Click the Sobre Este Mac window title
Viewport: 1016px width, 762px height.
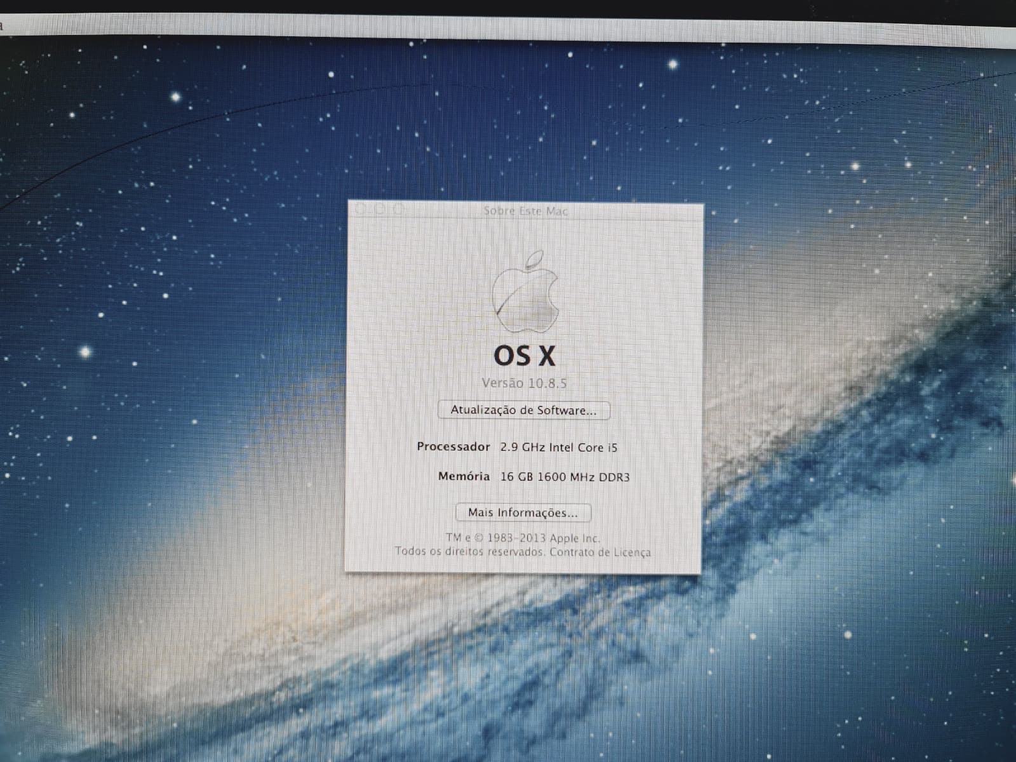(x=526, y=211)
